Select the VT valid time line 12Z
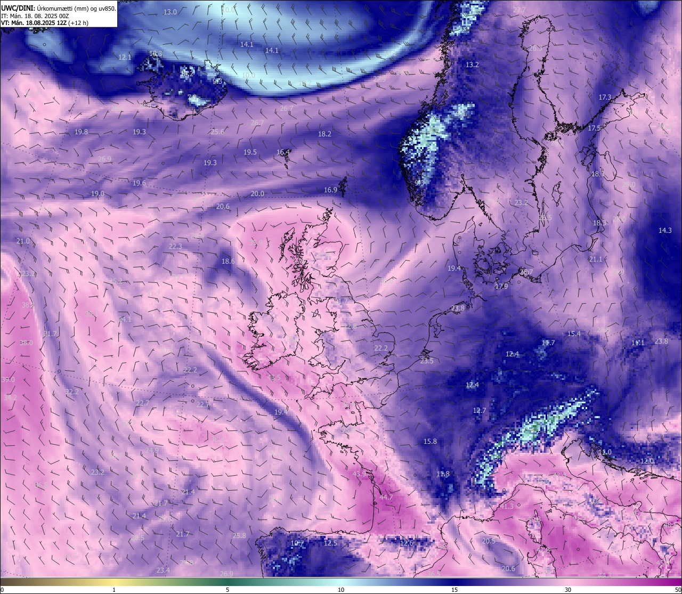682x594 pixels. [45, 23]
